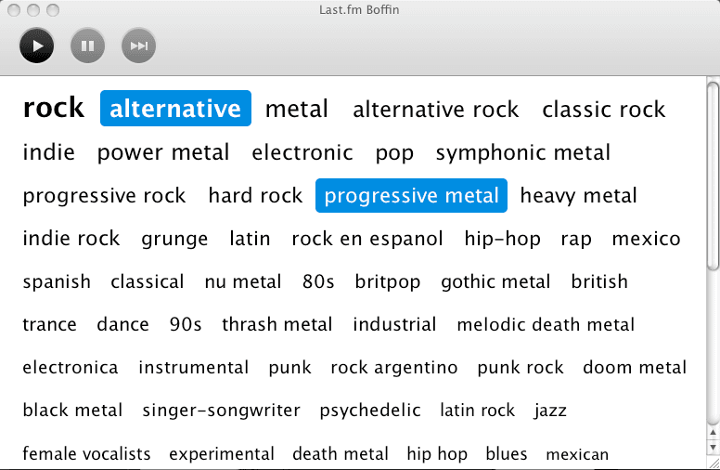
Task: Toggle off the progressive metal tag
Action: click(411, 196)
